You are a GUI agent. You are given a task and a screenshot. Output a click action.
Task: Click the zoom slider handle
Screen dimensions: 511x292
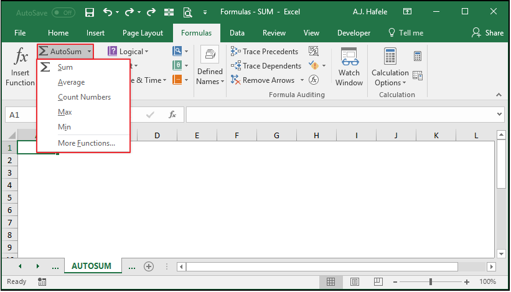(431, 281)
